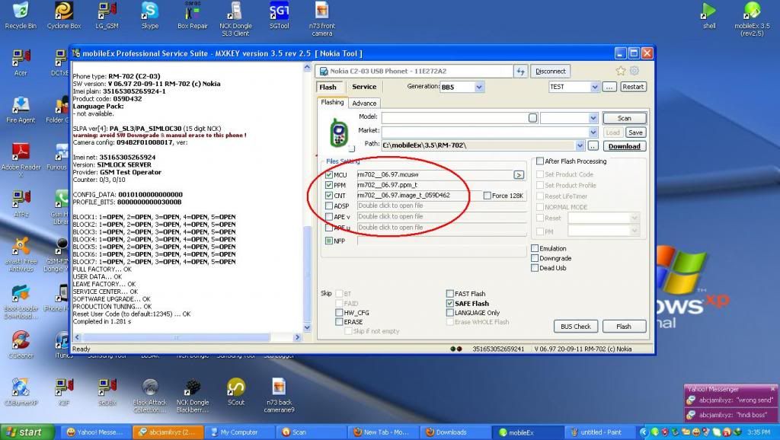The width and height of the screenshot is (780, 440).
Task: Select the mobileEx 3.5 (rev2.5) desktop icon
Action: pyautogui.click(x=752, y=19)
